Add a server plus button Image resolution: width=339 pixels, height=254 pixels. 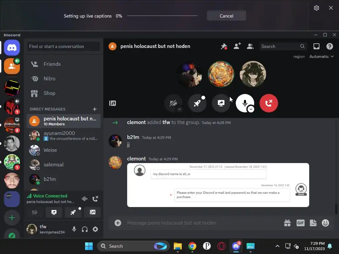[12, 218]
